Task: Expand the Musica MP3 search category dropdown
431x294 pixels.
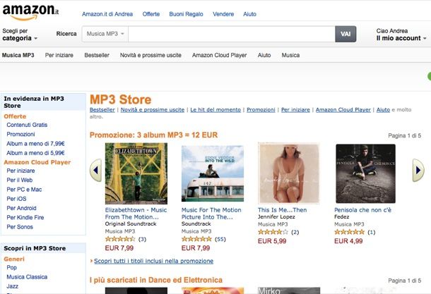Action: tap(105, 34)
